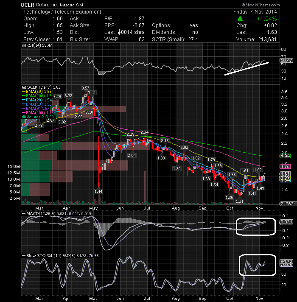
Task: Click the Open value 1.60
Action: pyautogui.click(x=58, y=19)
